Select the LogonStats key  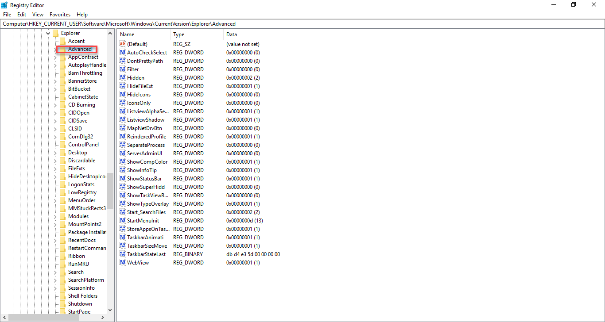(81, 184)
